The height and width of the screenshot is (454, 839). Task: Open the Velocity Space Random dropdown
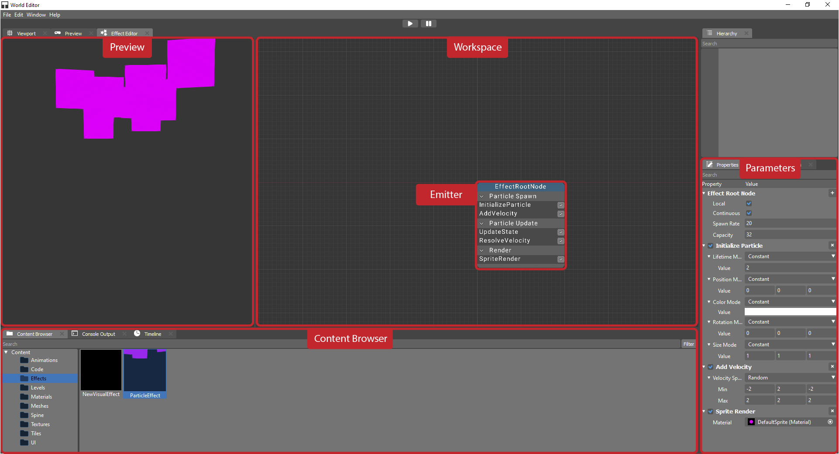click(790, 378)
